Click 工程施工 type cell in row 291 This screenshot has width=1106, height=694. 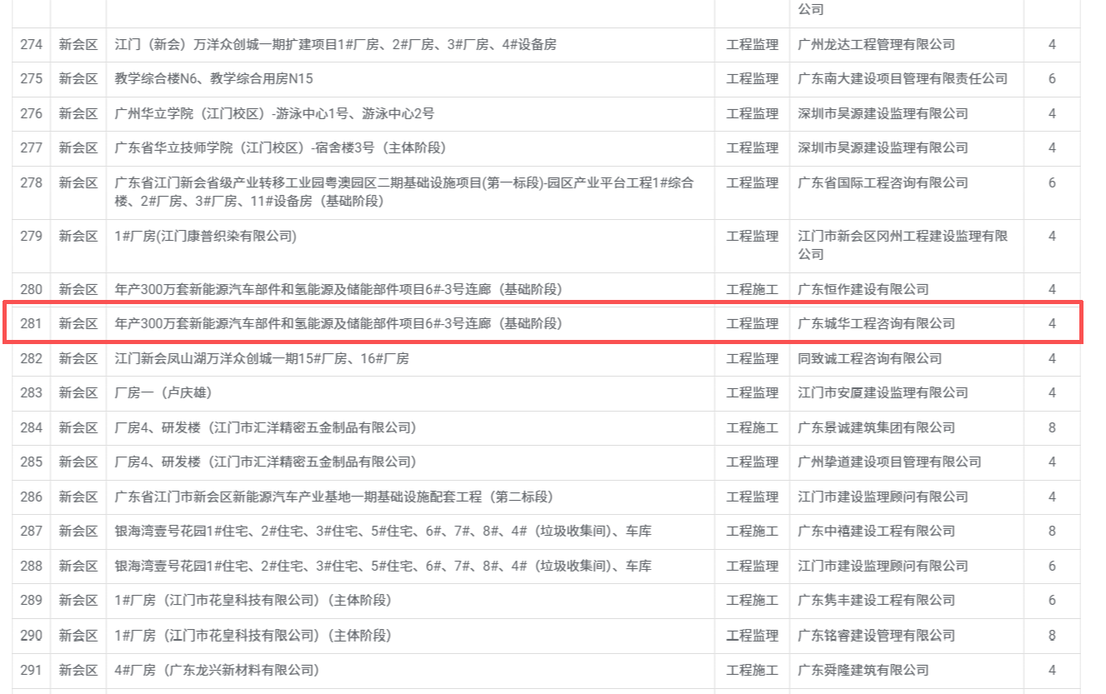tap(752, 670)
